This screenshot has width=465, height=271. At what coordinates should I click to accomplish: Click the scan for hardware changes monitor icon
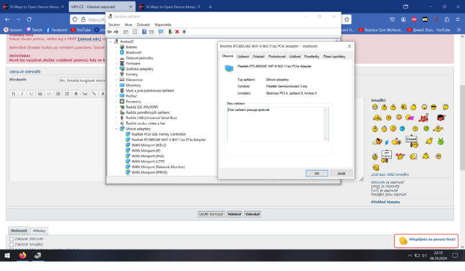click(161, 32)
